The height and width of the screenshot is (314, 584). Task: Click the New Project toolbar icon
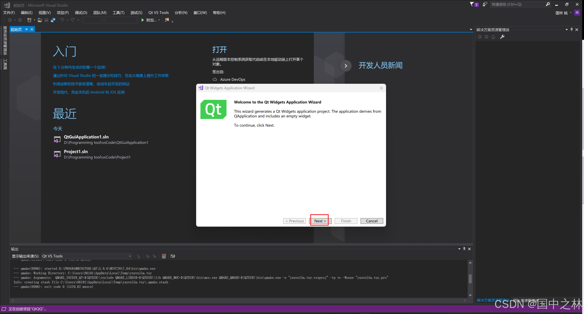point(29,20)
